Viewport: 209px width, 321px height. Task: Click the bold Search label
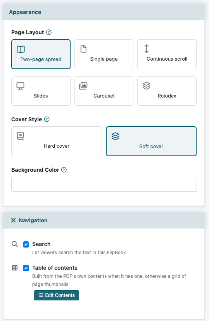tap(41, 244)
